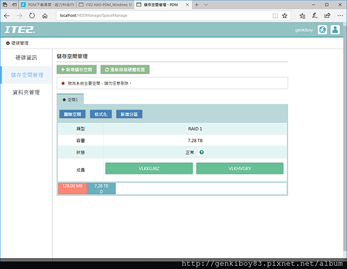Click the 128.00 MB partition block

click(x=72, y=188)
